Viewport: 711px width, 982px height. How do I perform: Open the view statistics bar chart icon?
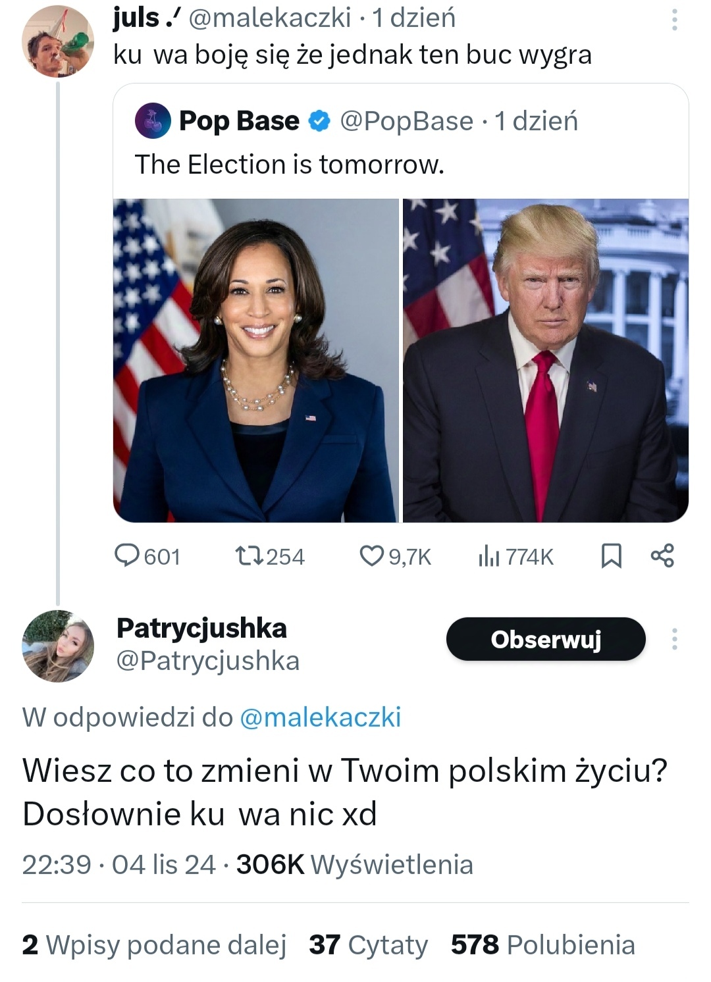click(x=488, y=557)
